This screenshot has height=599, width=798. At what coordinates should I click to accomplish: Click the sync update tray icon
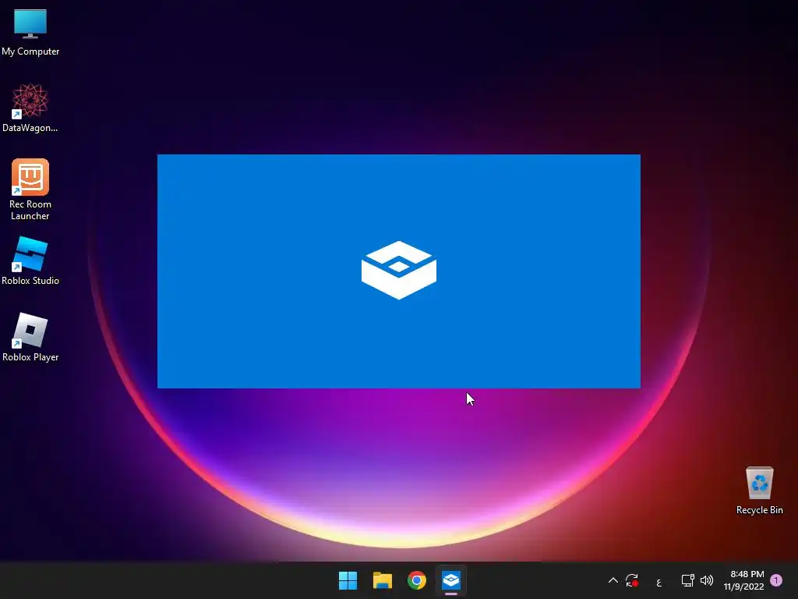[x=632, y=580]
